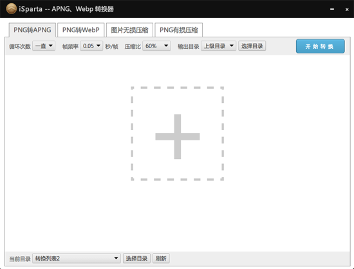Open the 当前目录 转换列表2 dropdown

pyautogui.click(x=77, y=258)
